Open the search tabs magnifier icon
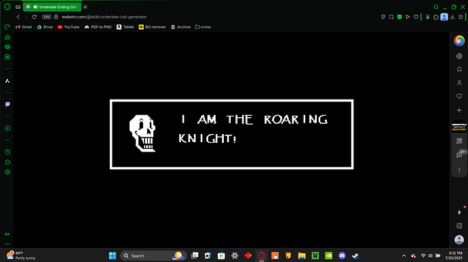This screenshot has width=468, height=262. 436,7
